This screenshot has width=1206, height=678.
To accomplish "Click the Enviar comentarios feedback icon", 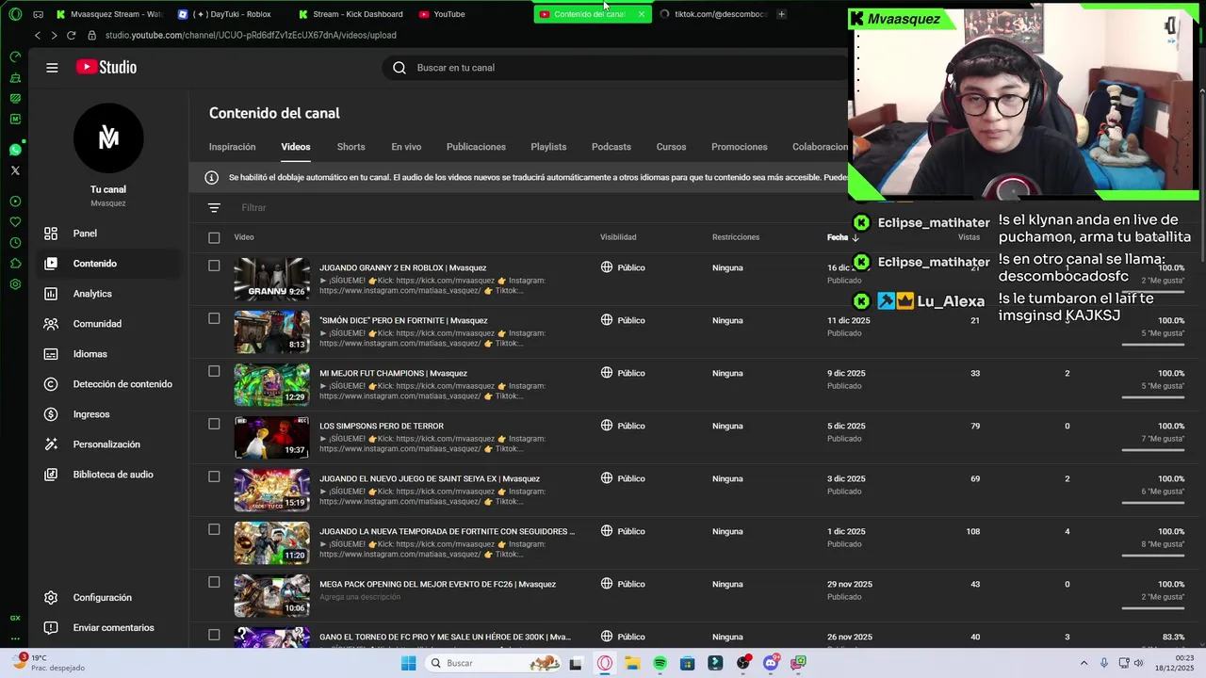I will [x=51, y=628].
